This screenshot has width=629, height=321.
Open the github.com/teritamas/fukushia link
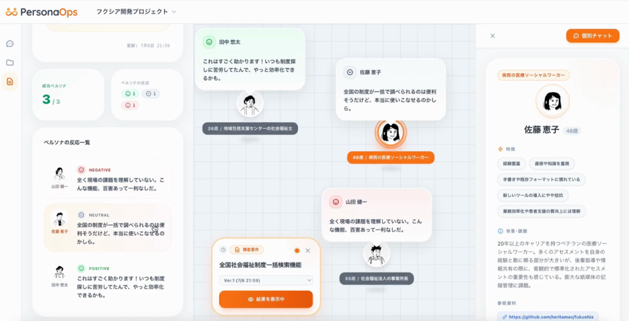coord(547,317)
